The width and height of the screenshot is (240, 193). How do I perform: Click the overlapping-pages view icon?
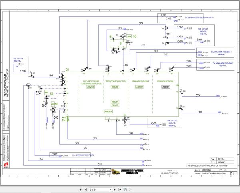pos(125,189)
